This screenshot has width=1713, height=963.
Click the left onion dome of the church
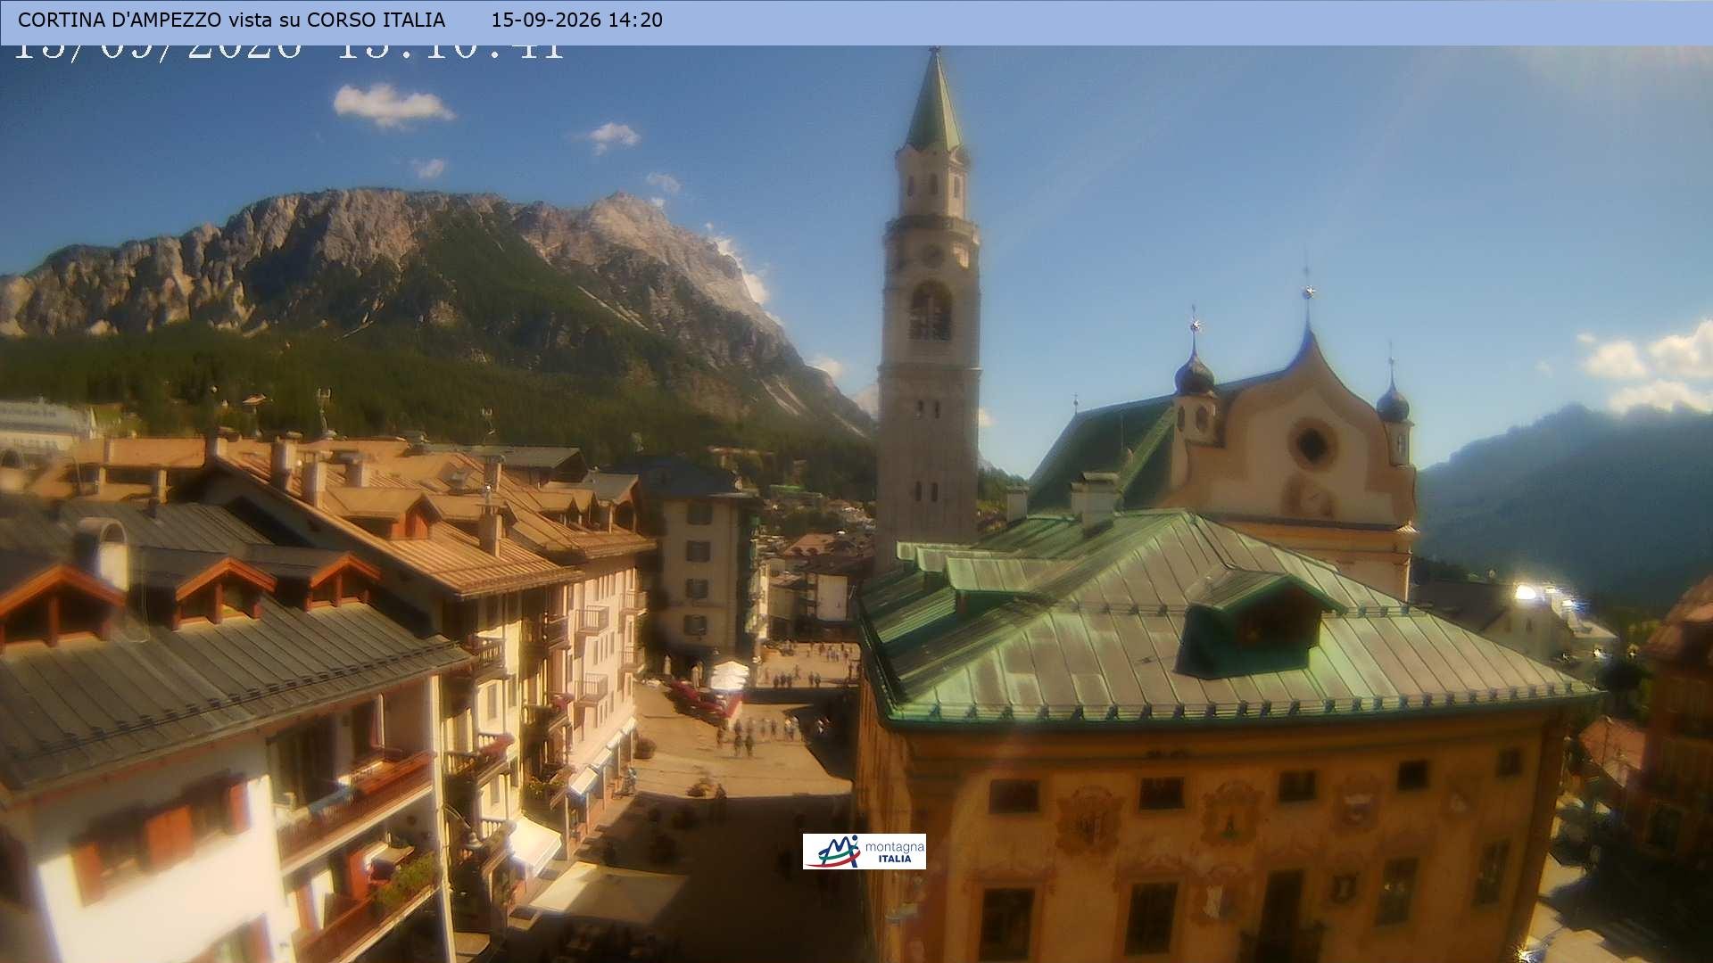tap(1195, 373)
